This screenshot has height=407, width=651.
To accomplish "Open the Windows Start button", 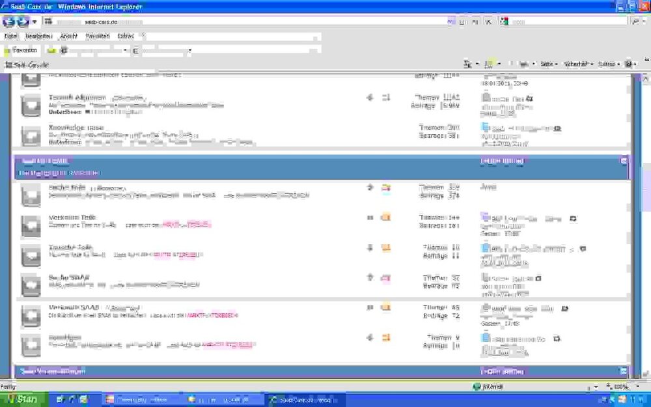I will [23, 400].
